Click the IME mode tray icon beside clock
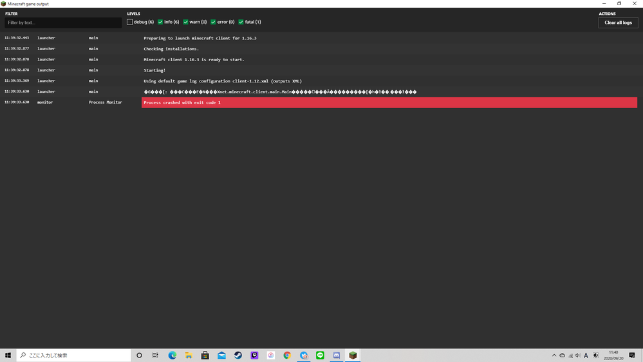The image size is (643, 362). (595, 356)
